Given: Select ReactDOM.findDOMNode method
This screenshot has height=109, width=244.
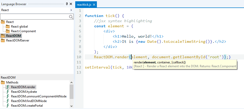Looking at the screenshot, I should [29, 101].
